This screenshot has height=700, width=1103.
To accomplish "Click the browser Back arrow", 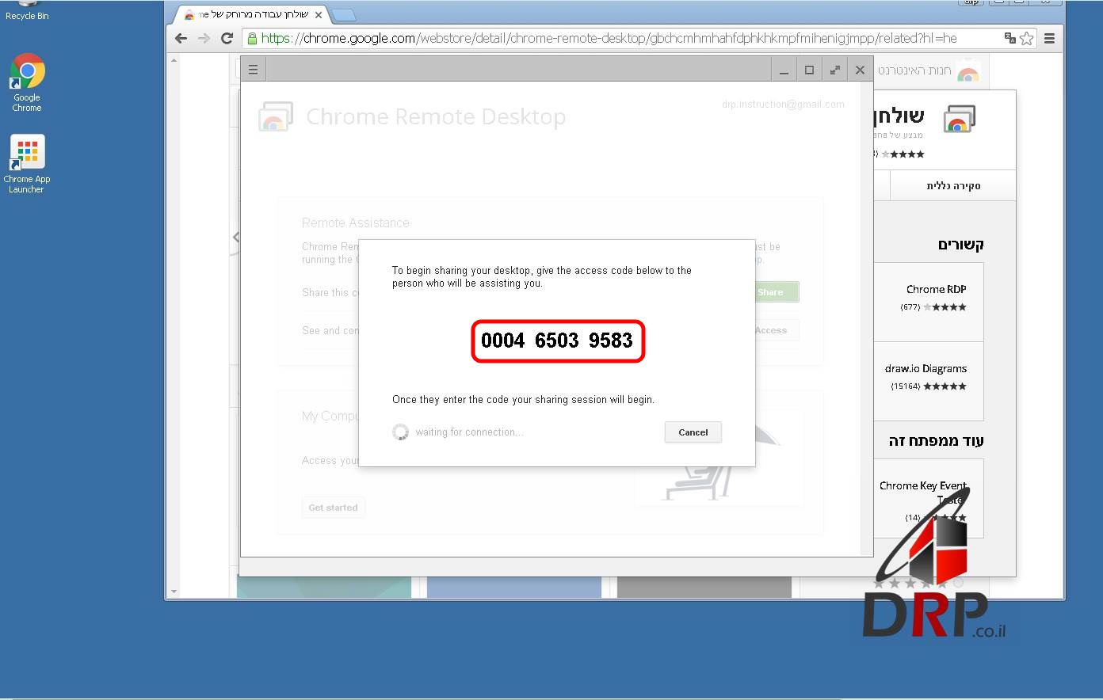I will click(x=181, y=38).
